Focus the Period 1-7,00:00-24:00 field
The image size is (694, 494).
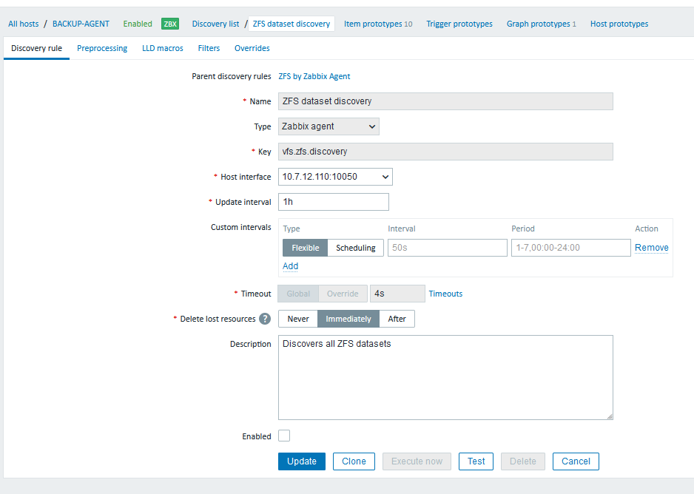(x=571, y=248)
